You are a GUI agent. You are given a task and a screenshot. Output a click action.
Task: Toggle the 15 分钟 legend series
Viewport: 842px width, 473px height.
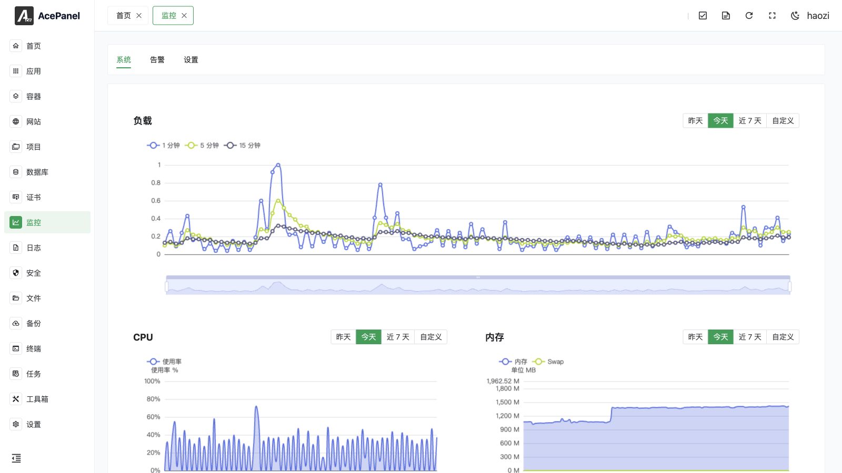pyautogui.click(x=242, y=146)
